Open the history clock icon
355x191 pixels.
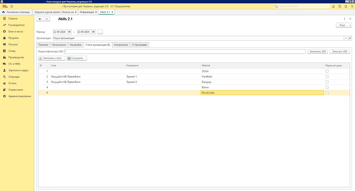(340, 6)
